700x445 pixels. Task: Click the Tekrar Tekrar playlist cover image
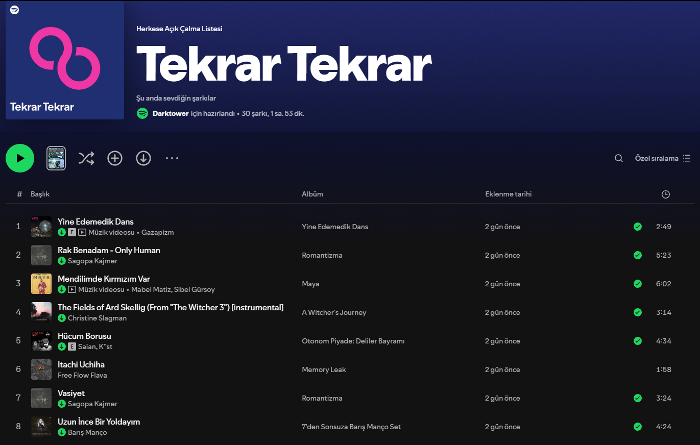(65, 60)
